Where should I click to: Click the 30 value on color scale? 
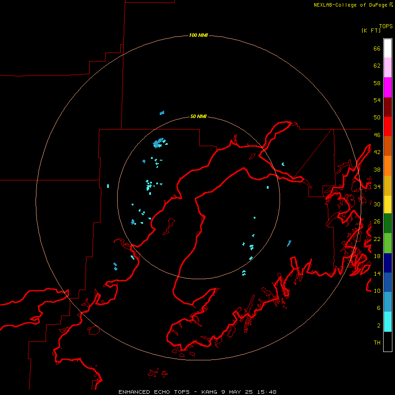[x=377, y=204]
